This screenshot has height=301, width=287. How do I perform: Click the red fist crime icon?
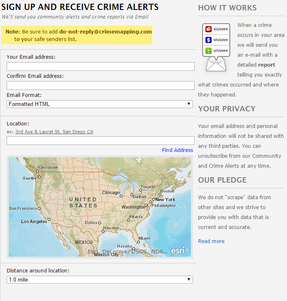point(209,29)
